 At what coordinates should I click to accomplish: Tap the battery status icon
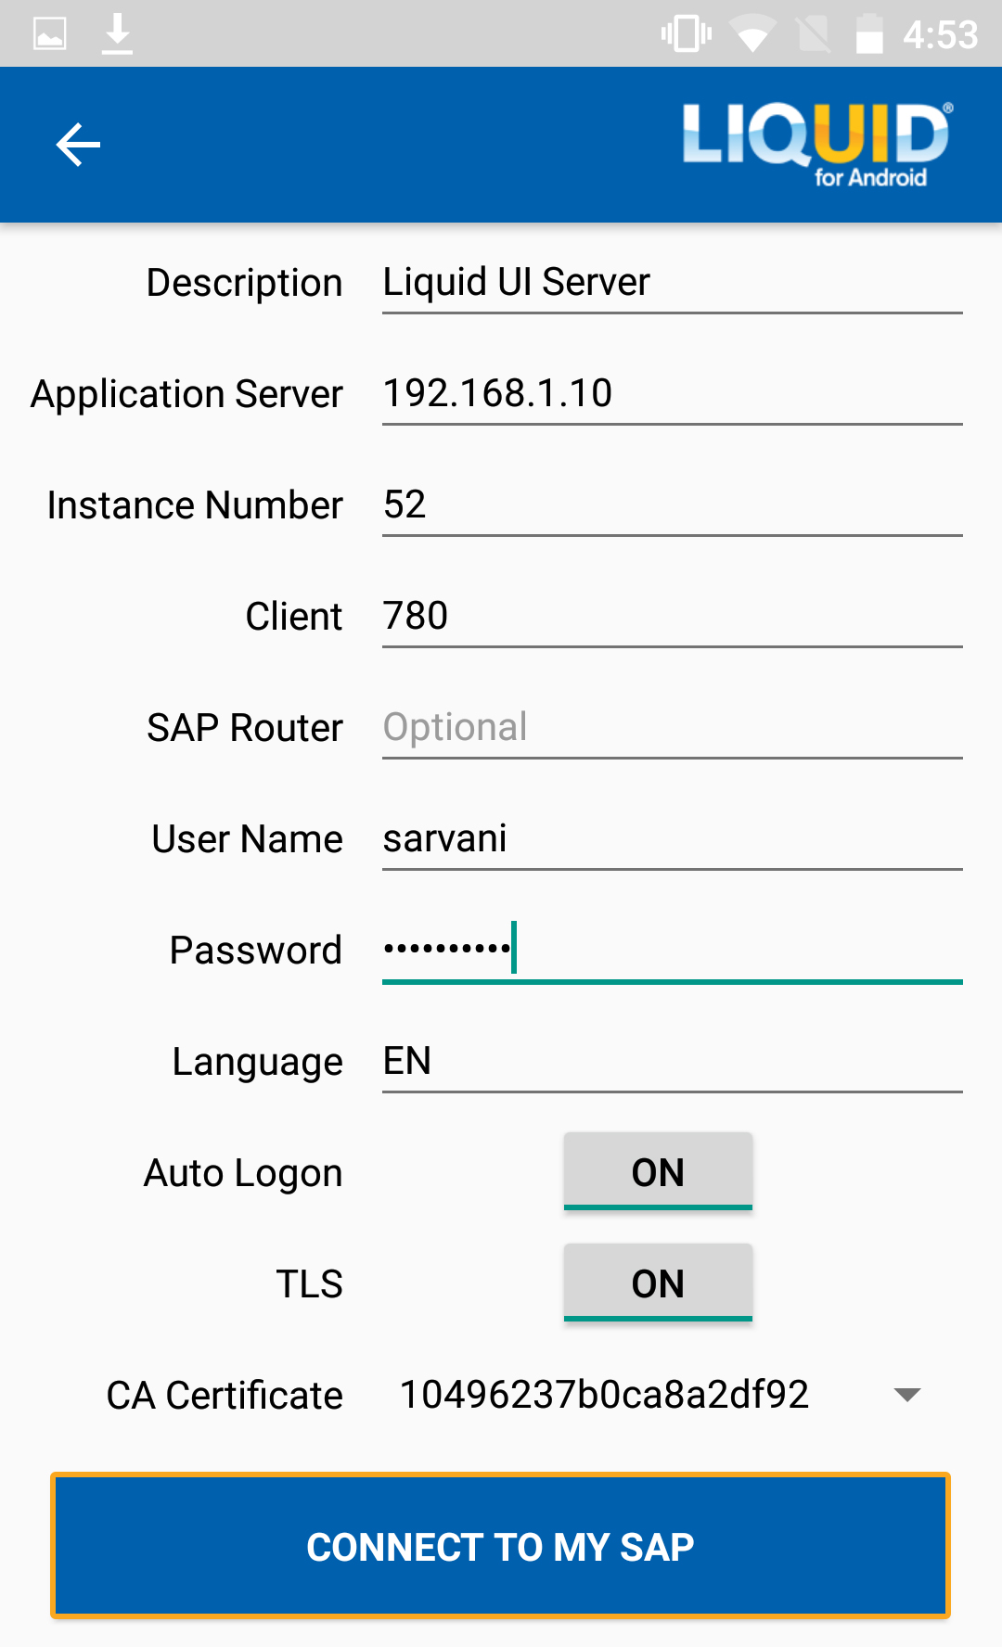point(868,34)
